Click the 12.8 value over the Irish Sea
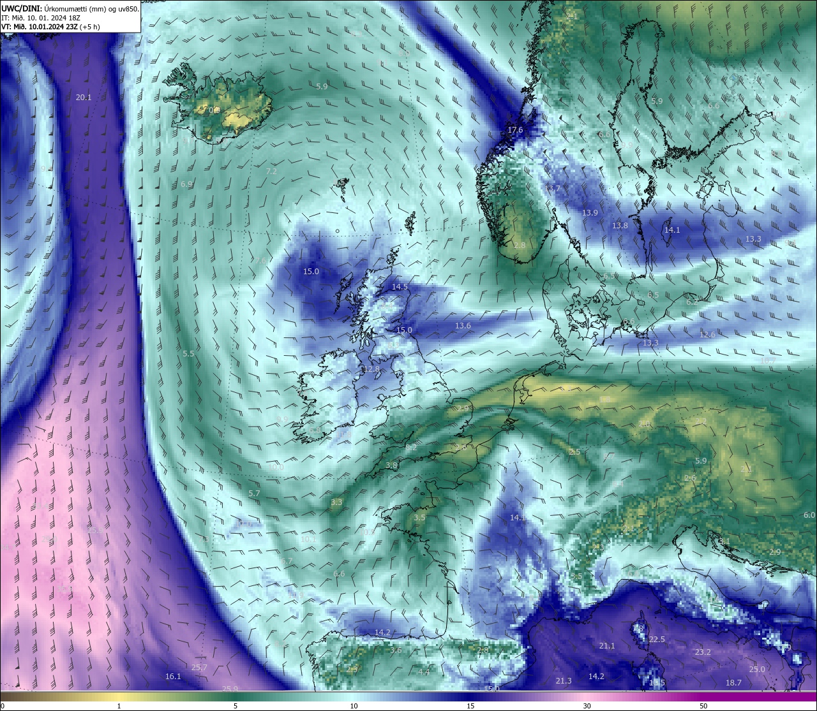This screenshot has height=711, width=817. 371,369
